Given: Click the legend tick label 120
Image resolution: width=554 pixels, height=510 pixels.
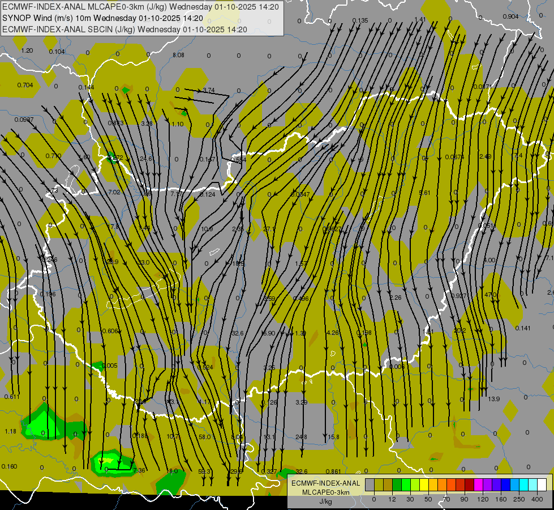Looking at the screenshot, I should pyautogui.click(x=483, y=499).
